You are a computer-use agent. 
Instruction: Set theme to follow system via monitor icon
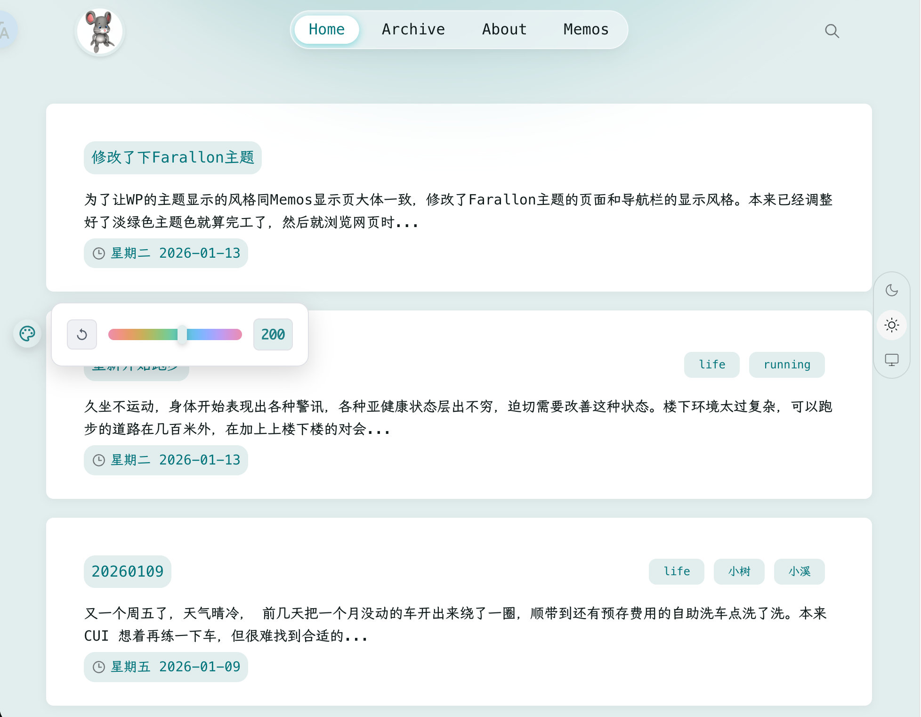click(x=892, y=359)
